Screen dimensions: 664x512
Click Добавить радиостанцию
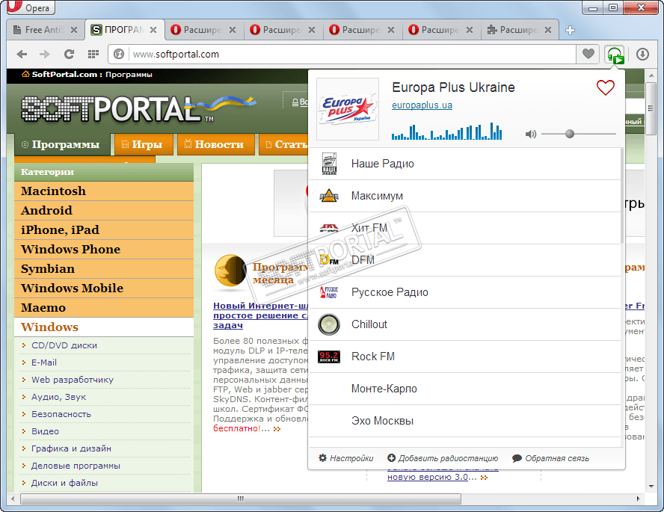pyautogui.click(x=443, y=458)
